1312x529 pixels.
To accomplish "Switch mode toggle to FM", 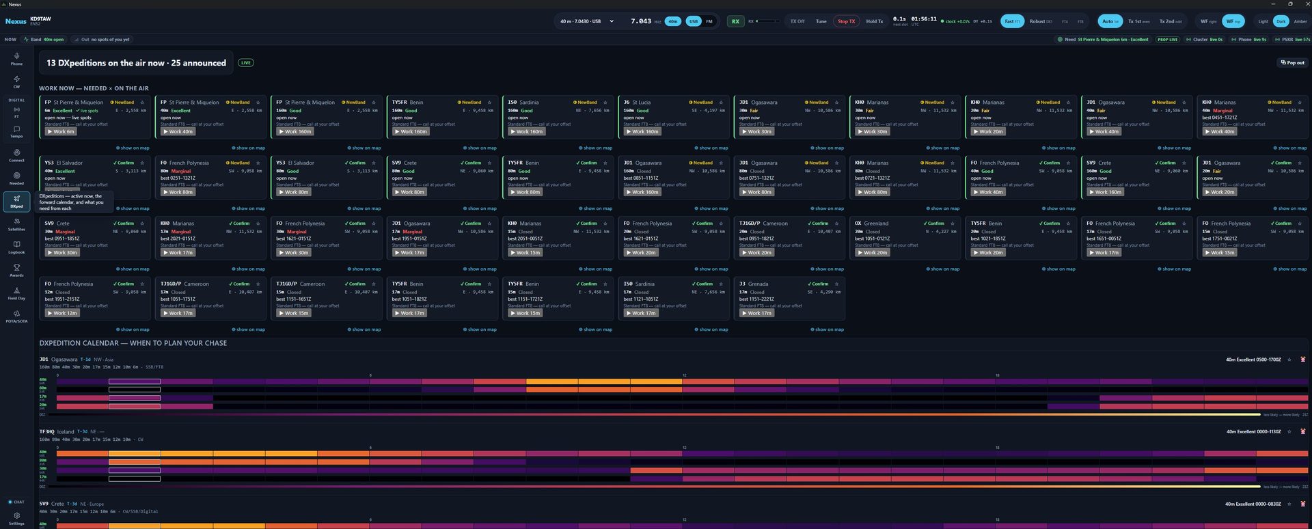I will (x=709, y=21).
